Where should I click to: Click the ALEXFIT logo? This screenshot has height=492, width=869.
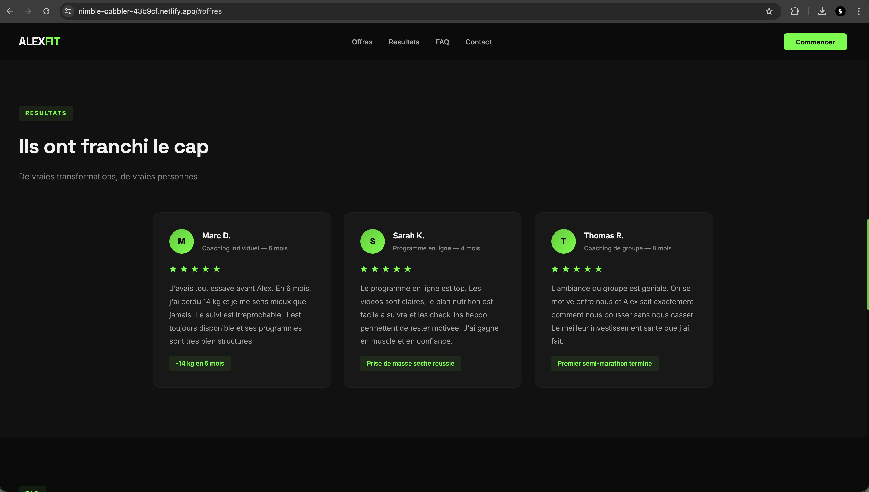(39, 42)
